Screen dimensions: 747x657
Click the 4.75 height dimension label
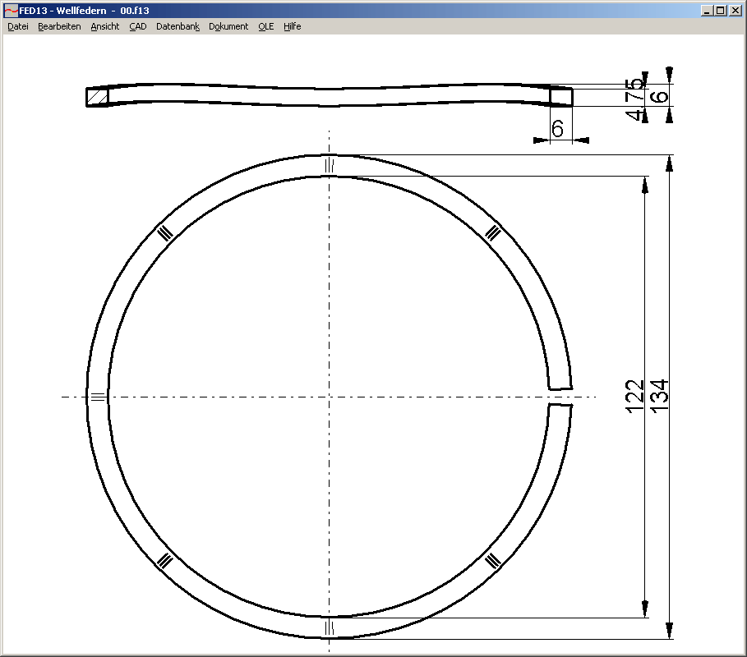point(634,99)
